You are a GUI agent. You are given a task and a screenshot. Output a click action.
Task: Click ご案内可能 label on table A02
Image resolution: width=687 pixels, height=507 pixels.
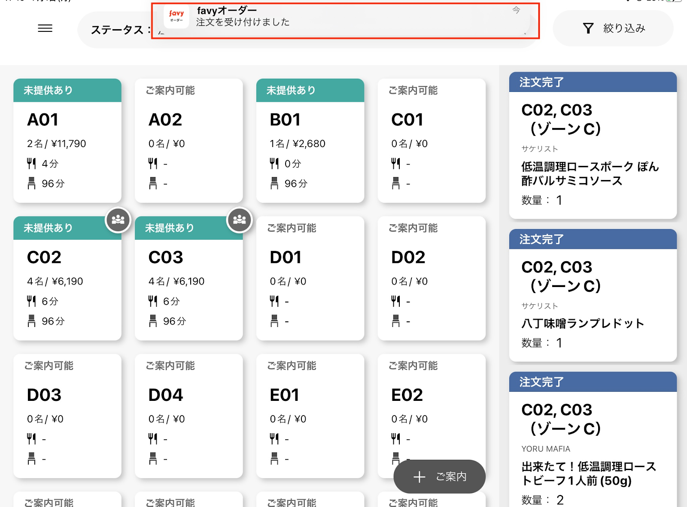click(x=170, y=90)
